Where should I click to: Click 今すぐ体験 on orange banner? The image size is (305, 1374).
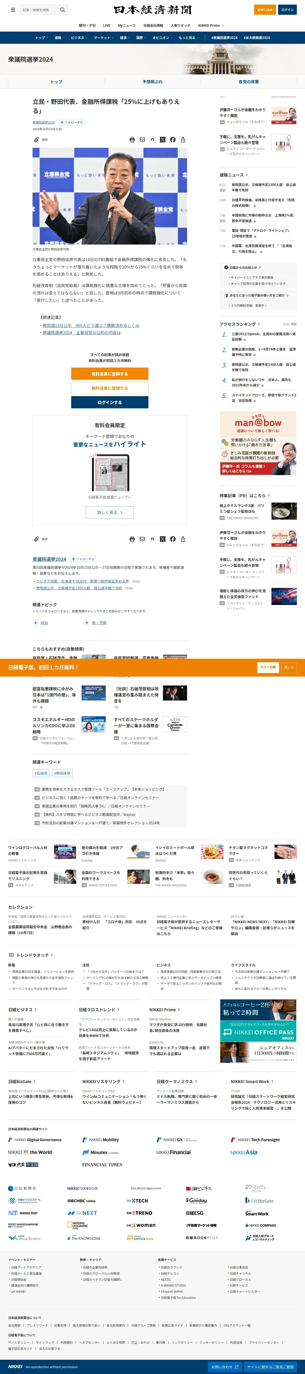coord(268,667)
